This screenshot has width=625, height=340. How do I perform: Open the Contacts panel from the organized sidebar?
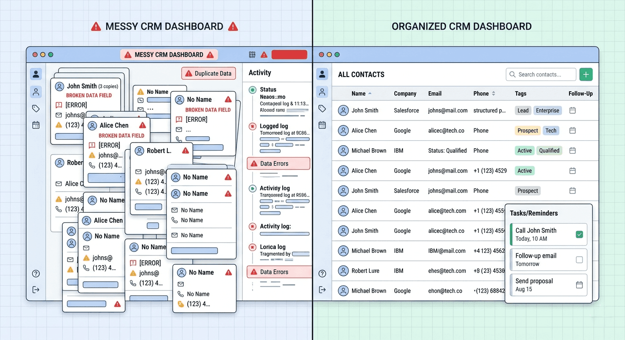[x=322, y=74]
